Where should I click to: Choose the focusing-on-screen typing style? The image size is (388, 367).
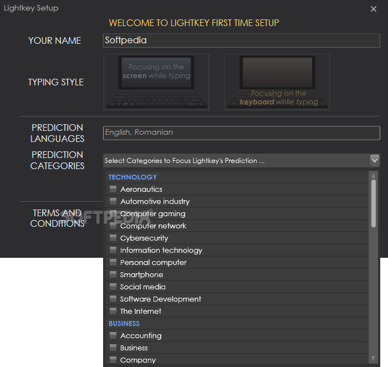pyautogui.click(x=156, y=82)
